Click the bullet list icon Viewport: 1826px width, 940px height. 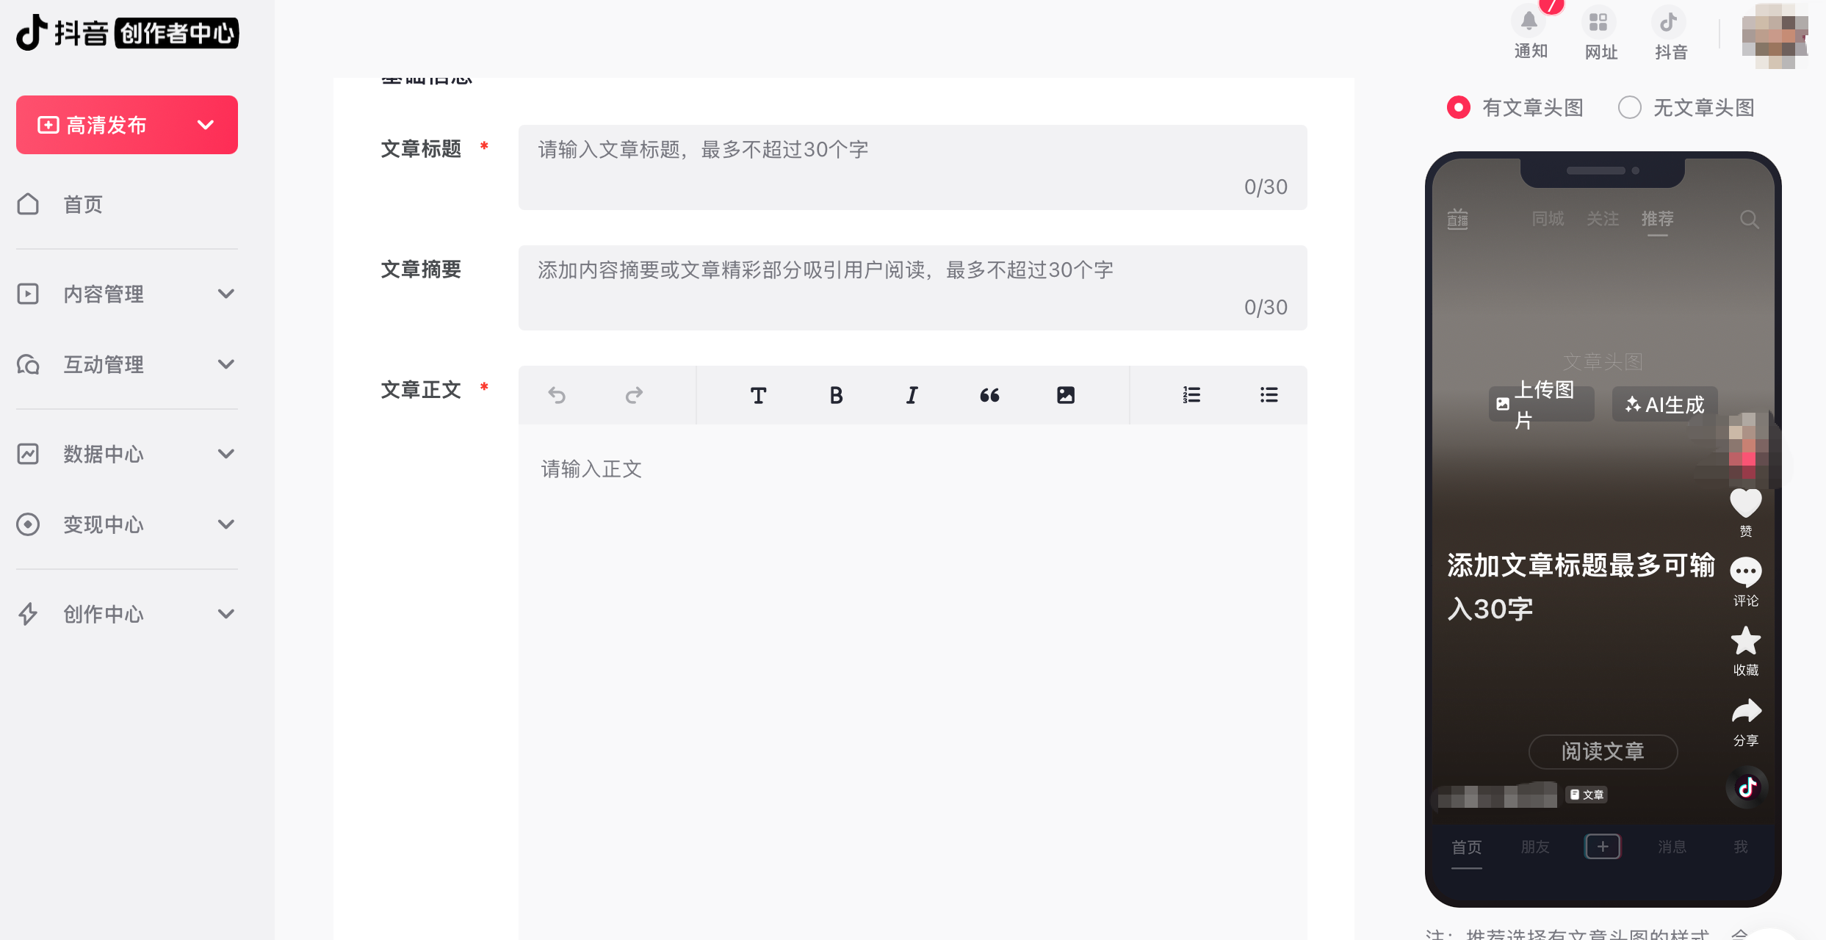coord(1269,394)
